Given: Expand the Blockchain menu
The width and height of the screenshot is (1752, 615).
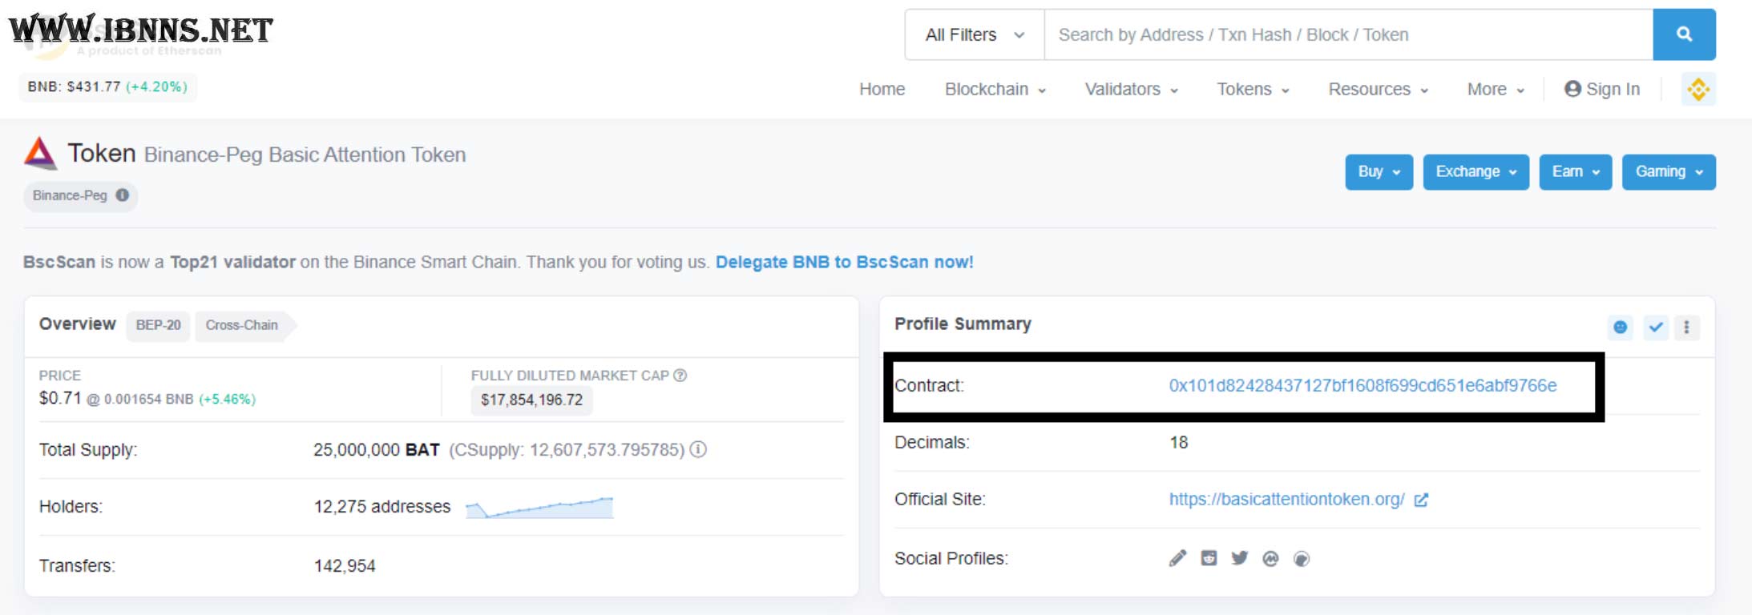Looking at the screenshot, I should [x=995, y=89].
